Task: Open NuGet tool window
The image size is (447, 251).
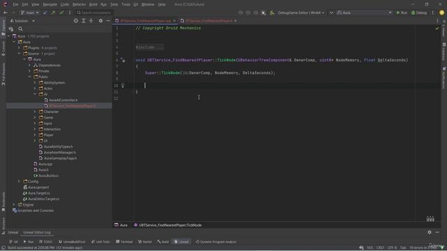Action: click(x=145, y=242)
